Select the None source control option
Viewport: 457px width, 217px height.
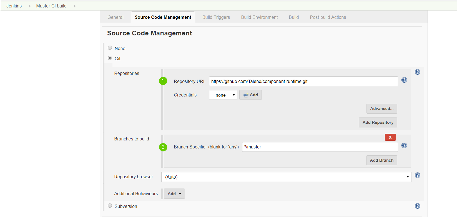(110, 48)
